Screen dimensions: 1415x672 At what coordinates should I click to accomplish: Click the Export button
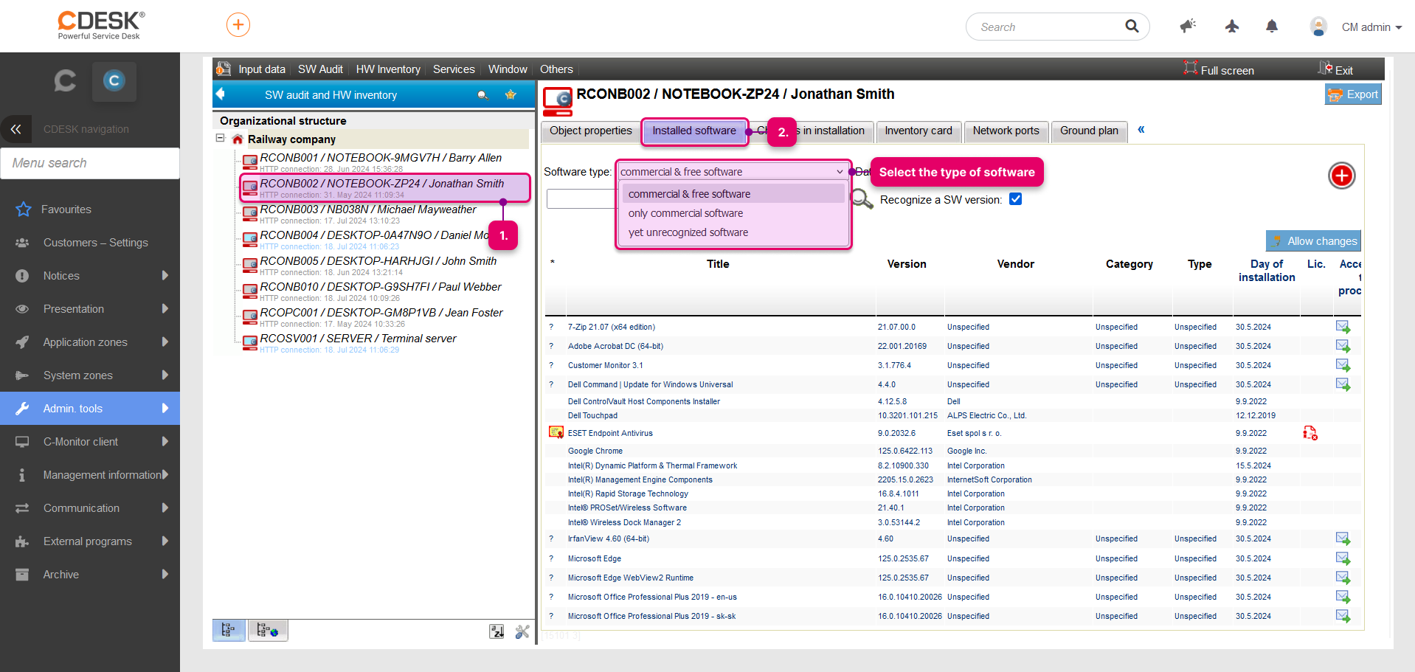tap(1353, 94)
